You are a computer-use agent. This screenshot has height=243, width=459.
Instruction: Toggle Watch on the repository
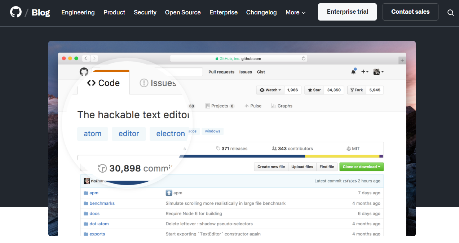[270, 90]
